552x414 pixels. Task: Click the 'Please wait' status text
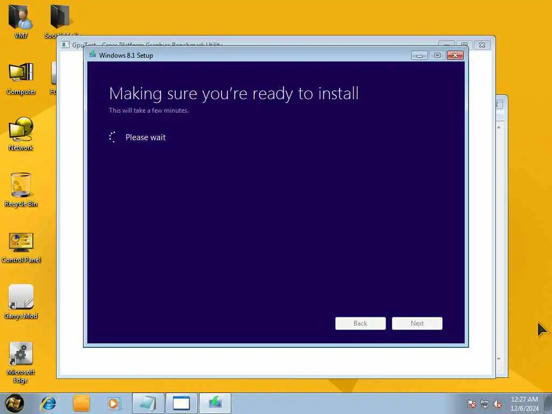point(146,137)
